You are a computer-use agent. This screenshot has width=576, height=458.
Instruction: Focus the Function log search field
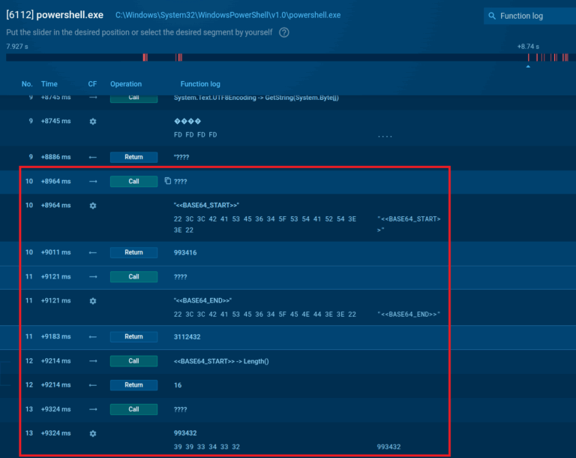pyautogui.click(x=531, y=16)
